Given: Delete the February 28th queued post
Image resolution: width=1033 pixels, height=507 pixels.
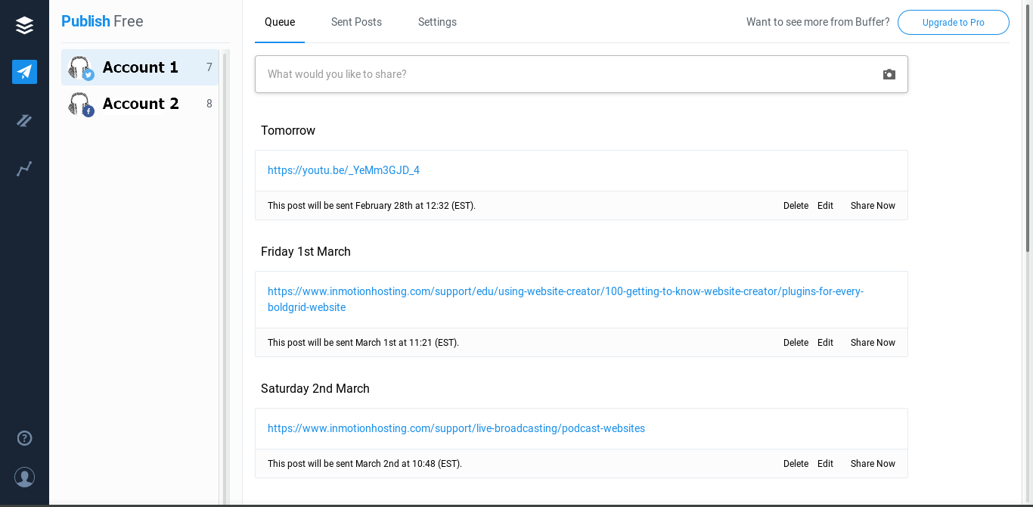Looking at the screenshot, I should tap(796, 206).
